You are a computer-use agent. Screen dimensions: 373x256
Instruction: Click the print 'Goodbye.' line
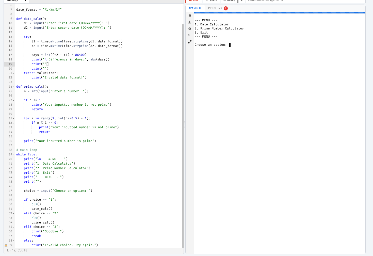pyautogui.click(x=47, y=231)
